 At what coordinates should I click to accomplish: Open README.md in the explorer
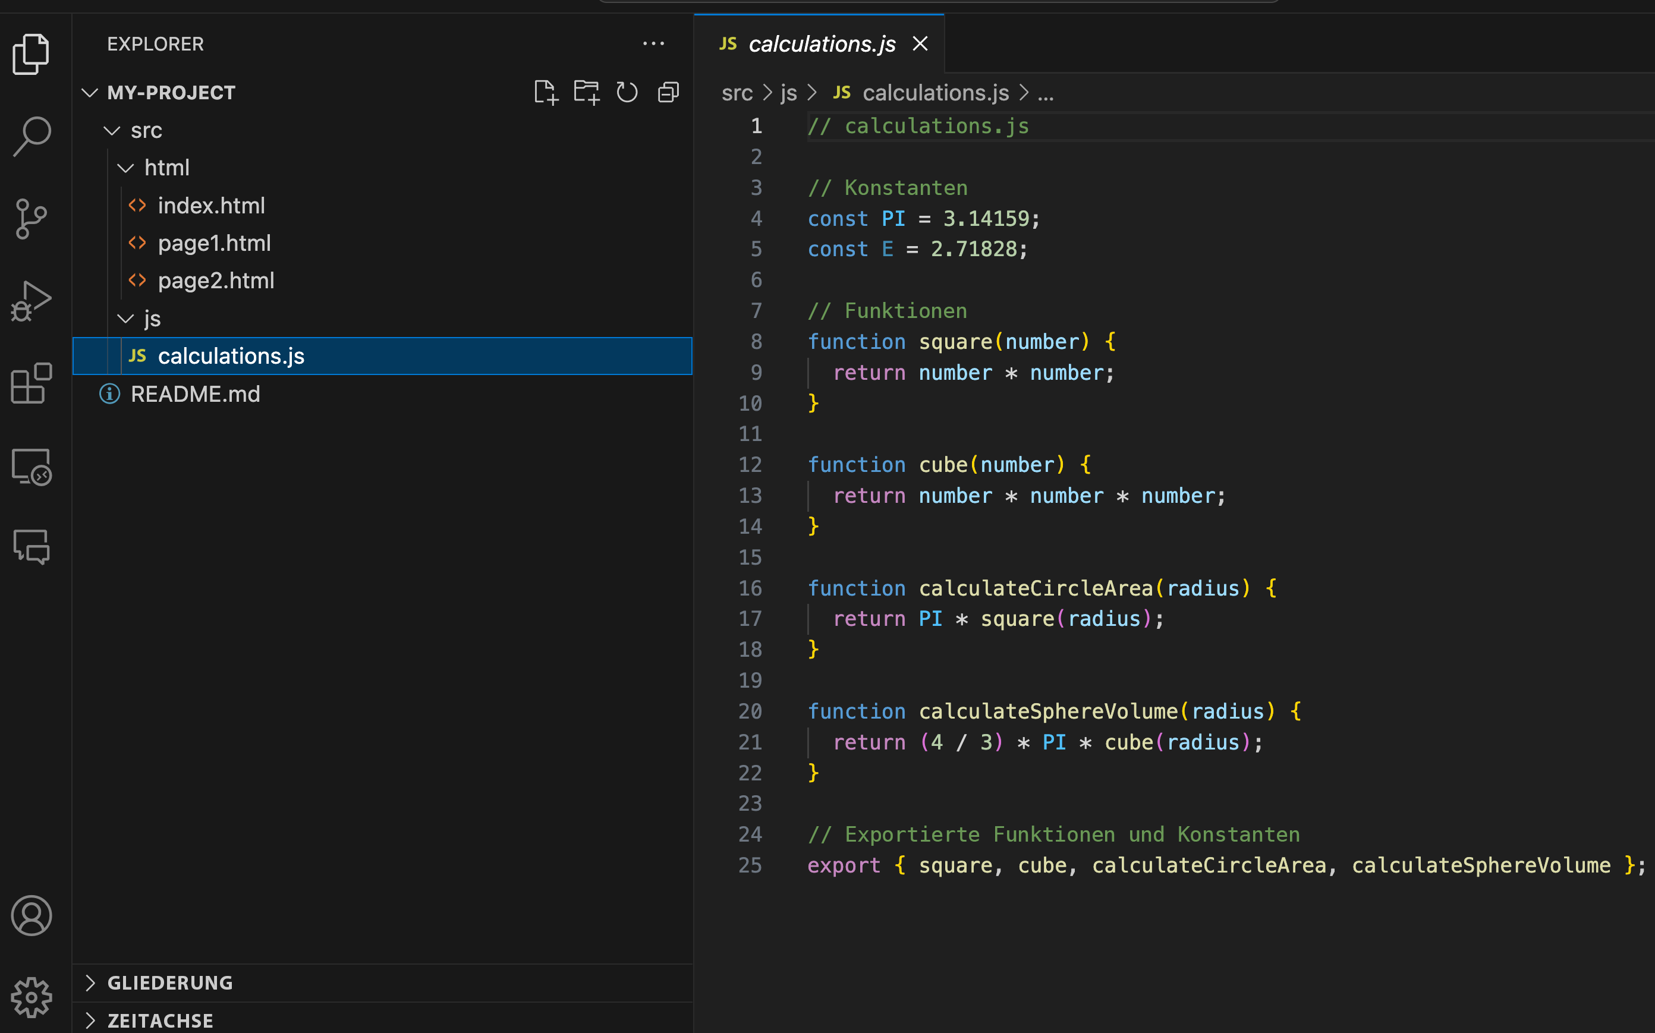(x=195, y=394)
